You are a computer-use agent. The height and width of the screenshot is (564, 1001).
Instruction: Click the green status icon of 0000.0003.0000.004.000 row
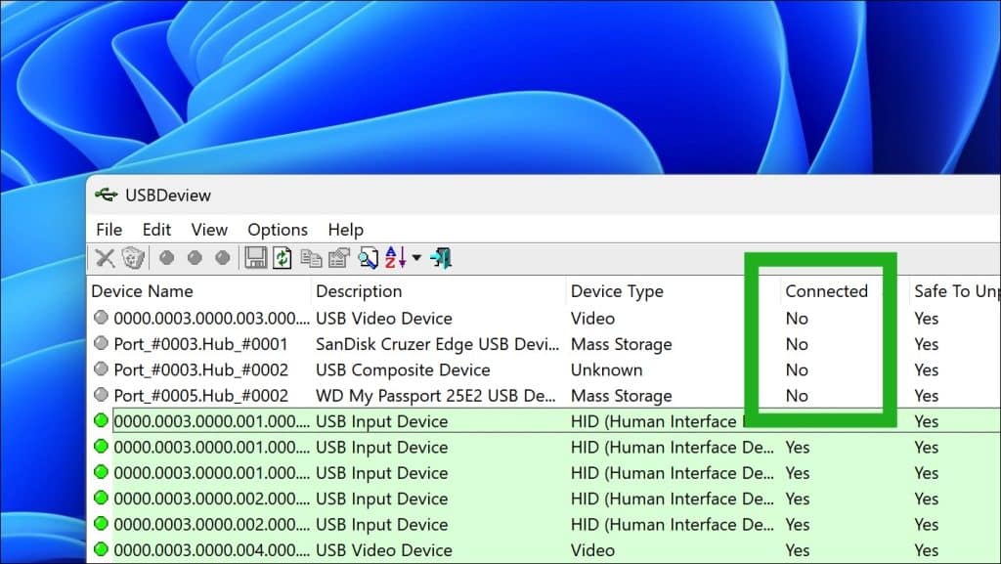[101, 548]
